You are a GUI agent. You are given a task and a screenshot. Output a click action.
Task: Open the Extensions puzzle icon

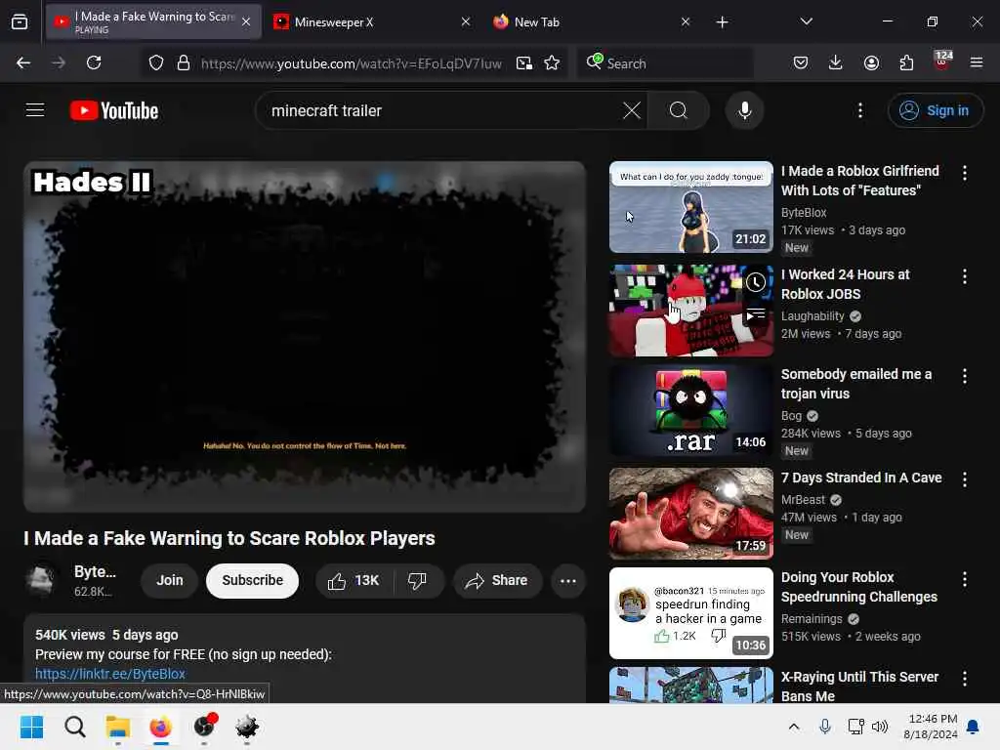click(x=906, y=62)
